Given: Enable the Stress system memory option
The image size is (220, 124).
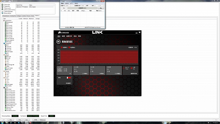Looking at the screenshot, I should (4, 10).
